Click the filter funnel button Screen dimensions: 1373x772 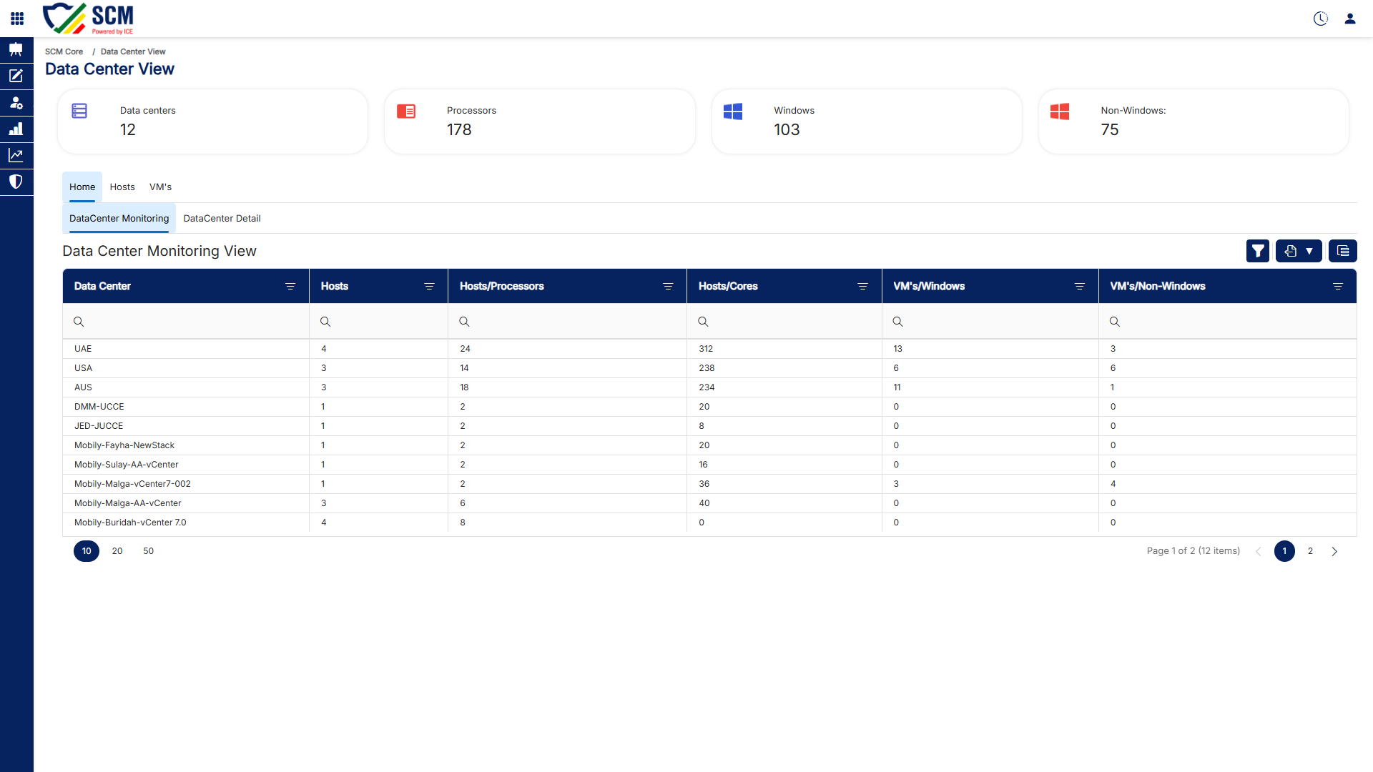coord(1258,251)
